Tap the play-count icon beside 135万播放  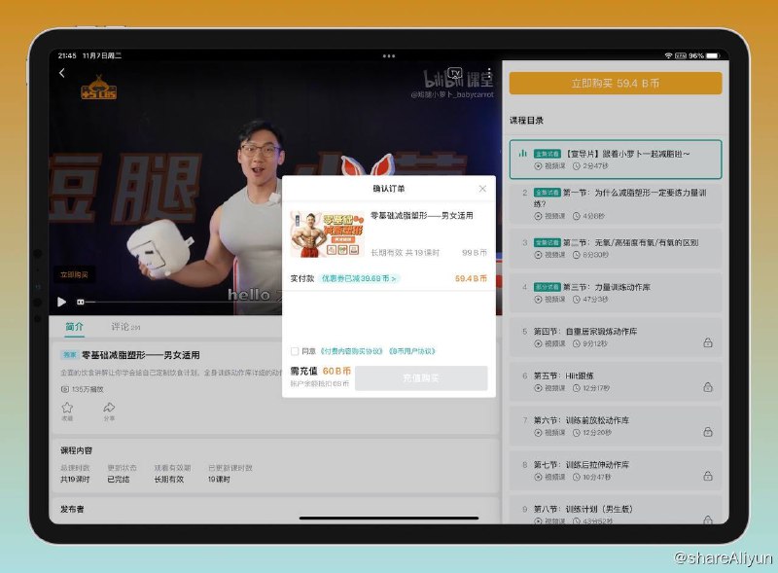point(64,390)
